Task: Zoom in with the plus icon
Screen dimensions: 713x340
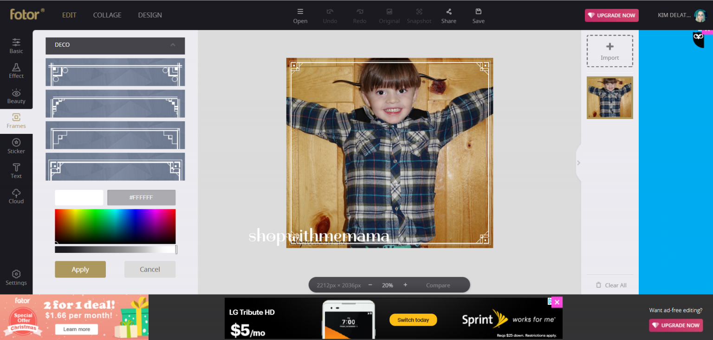Action: [x=405, y=285]
